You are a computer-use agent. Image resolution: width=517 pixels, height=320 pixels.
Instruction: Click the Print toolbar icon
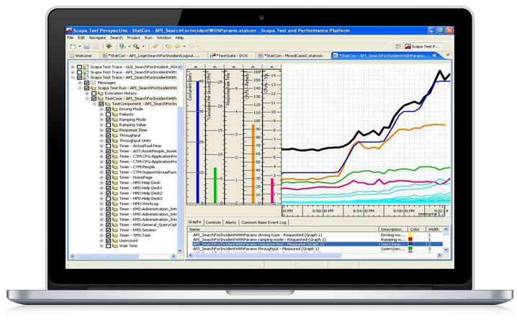(x=95, y=47)
